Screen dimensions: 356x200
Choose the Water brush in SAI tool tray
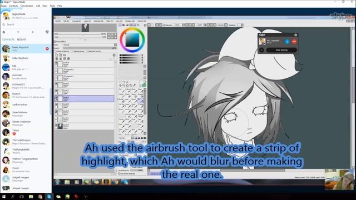point(141,91)
